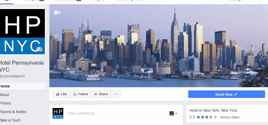The image size is (268, 125).
Task: Share the page with the arrow button
Action: point(101,94)
